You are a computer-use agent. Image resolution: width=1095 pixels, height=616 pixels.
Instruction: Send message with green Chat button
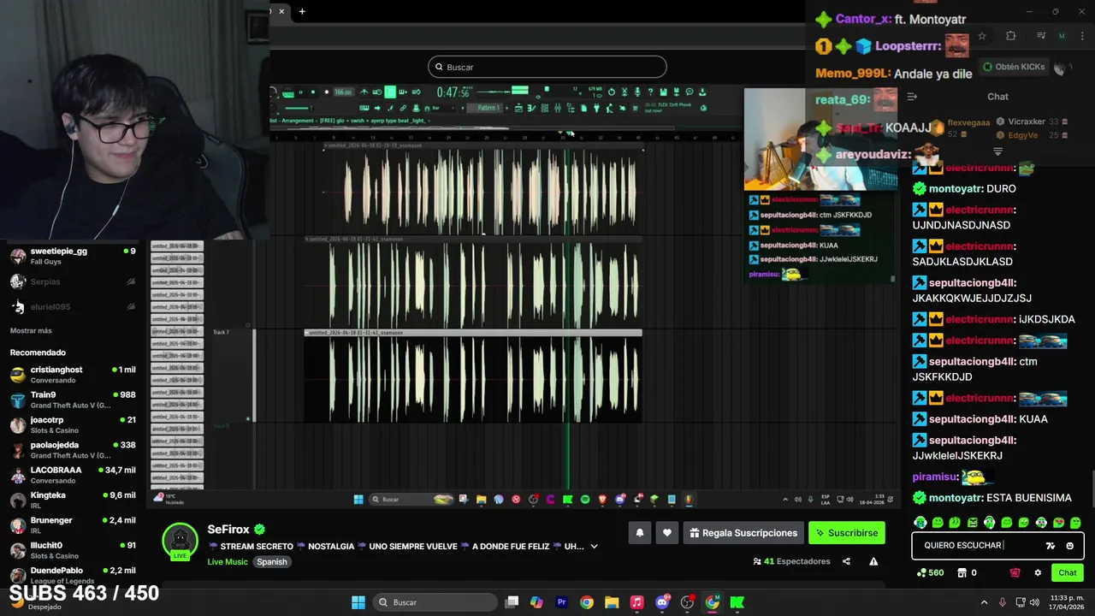coord(1068,573)
